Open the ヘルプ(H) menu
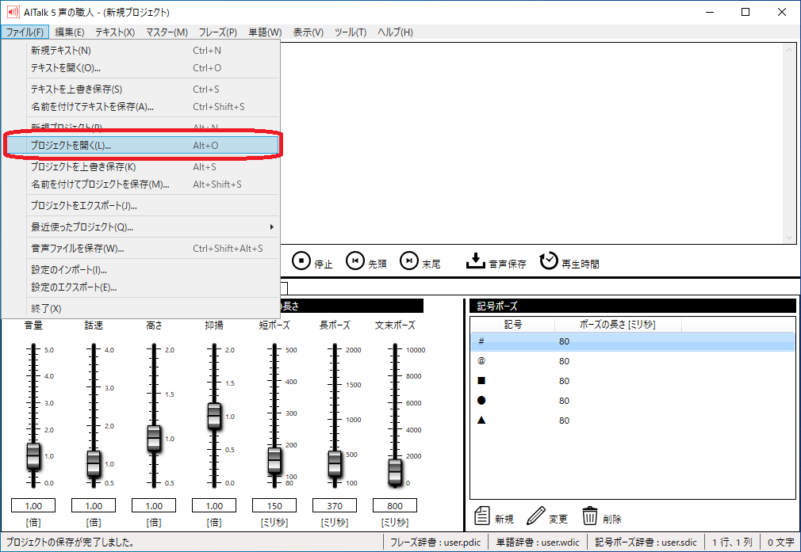 tap(396, 32)
